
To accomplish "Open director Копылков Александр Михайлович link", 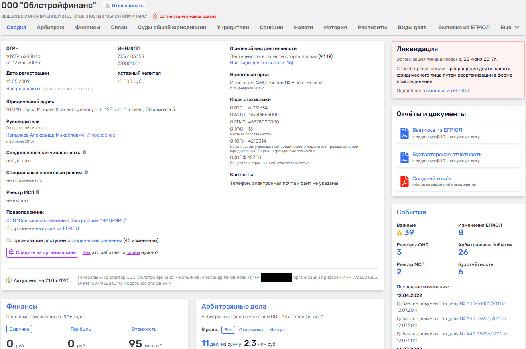I will pyautogui.click(x=45, y=135).
